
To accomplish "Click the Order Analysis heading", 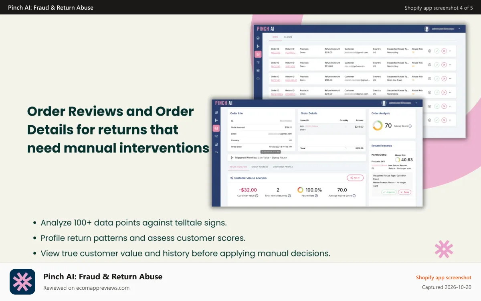I will click(380, 114).
